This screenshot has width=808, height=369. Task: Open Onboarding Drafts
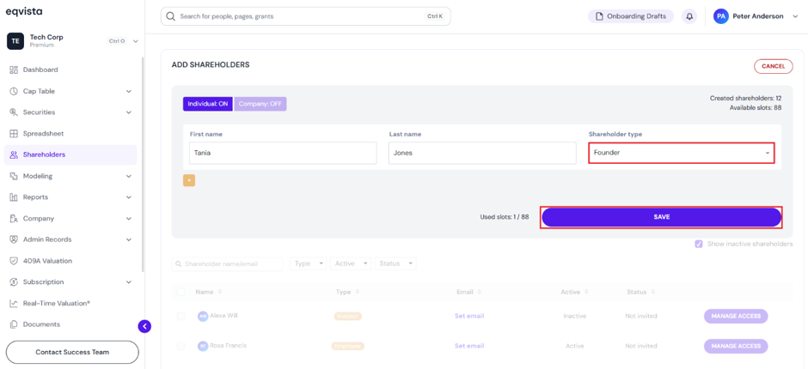click(631, 16)
